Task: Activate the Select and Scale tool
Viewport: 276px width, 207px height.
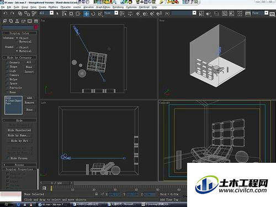Action: point(100,13)
